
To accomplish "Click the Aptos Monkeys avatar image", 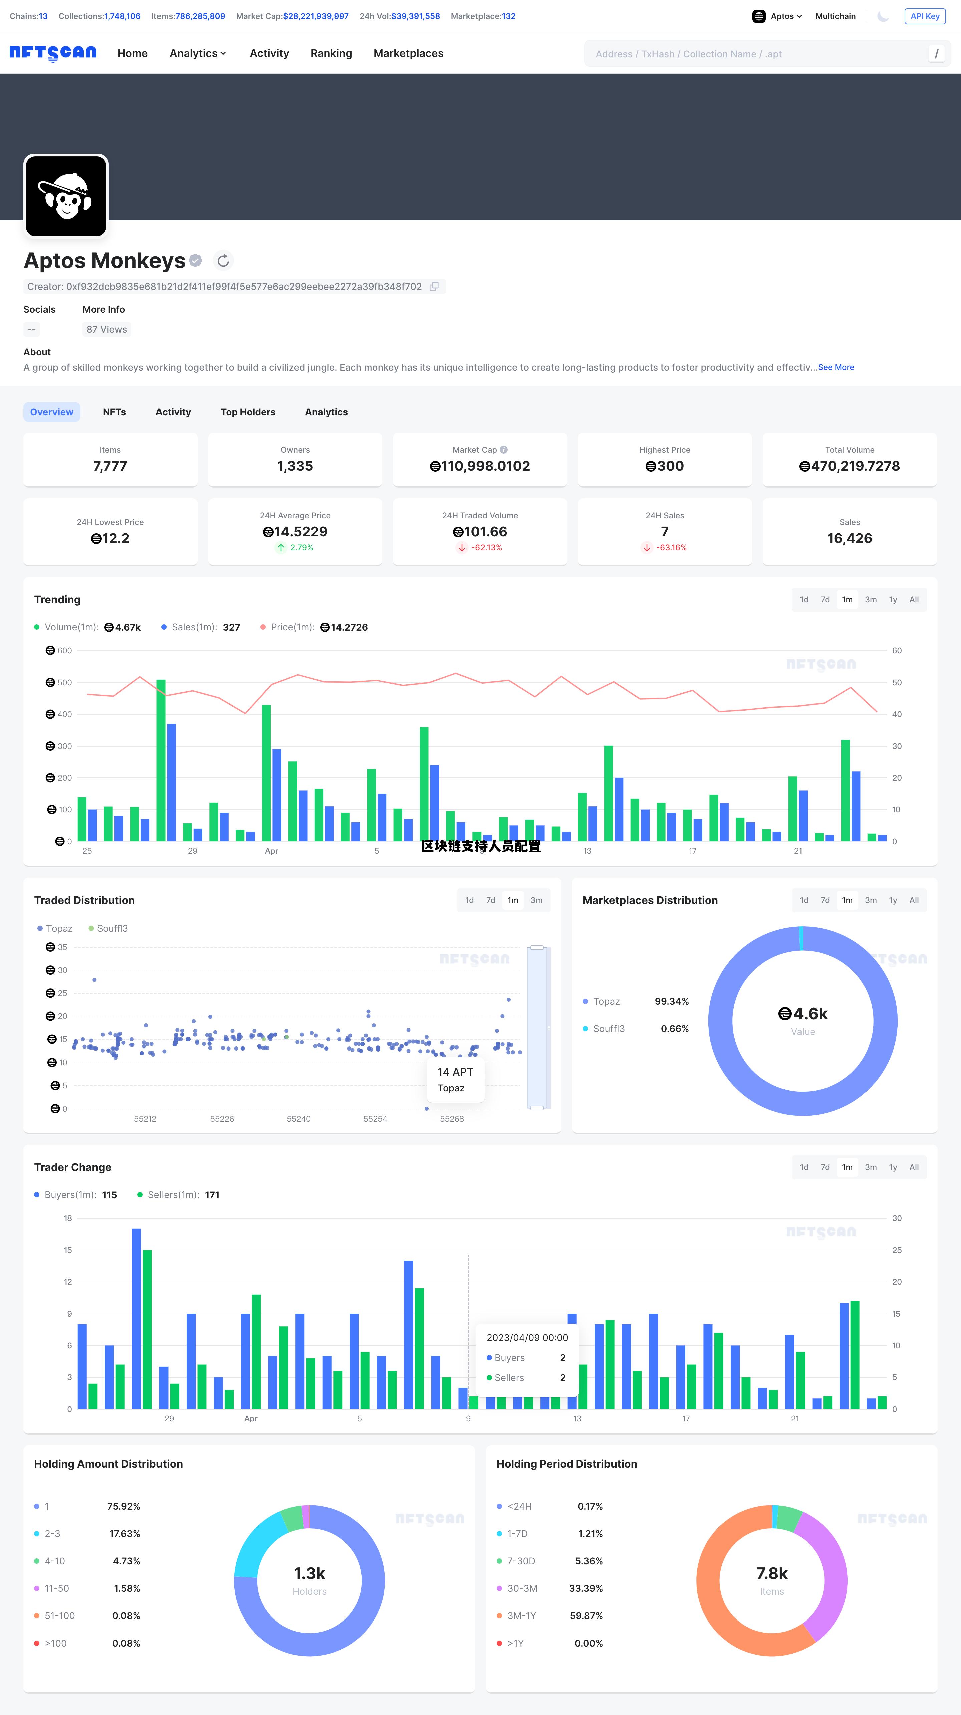I will 66,196.
